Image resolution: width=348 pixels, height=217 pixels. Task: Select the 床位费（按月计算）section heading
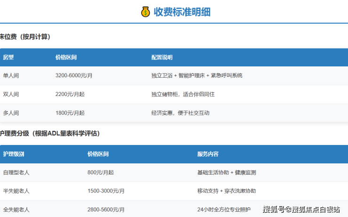(x=25, y=37)
